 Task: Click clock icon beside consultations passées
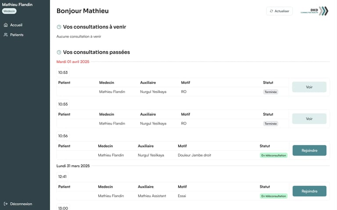[x=59, y=52]
